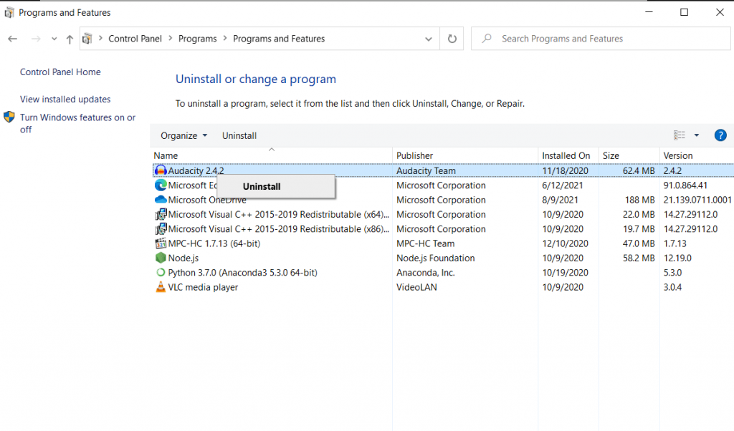This screenshot has height=431, width=734.
Task: Select Visual C++ 2015-2019 Redistributable (x64)
Action: (279, 214)
